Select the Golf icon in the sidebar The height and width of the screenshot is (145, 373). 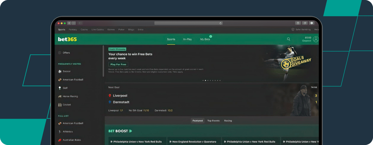pyautogui.click(x=60, y=88)
